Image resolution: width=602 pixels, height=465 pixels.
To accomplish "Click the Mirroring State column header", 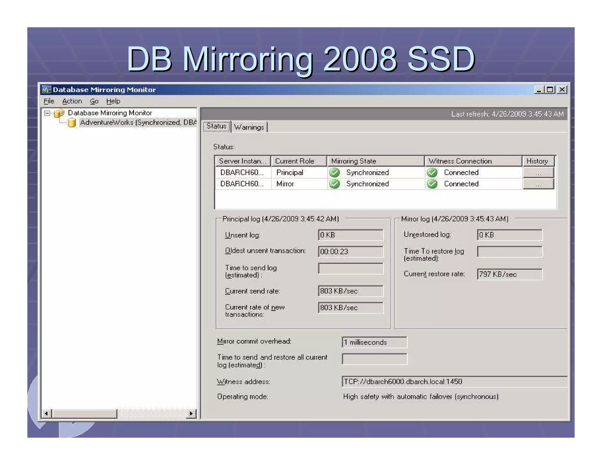I will 376,161.
